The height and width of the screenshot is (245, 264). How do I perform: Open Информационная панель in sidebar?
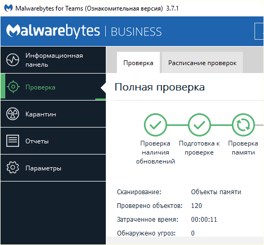click(53, 60)
